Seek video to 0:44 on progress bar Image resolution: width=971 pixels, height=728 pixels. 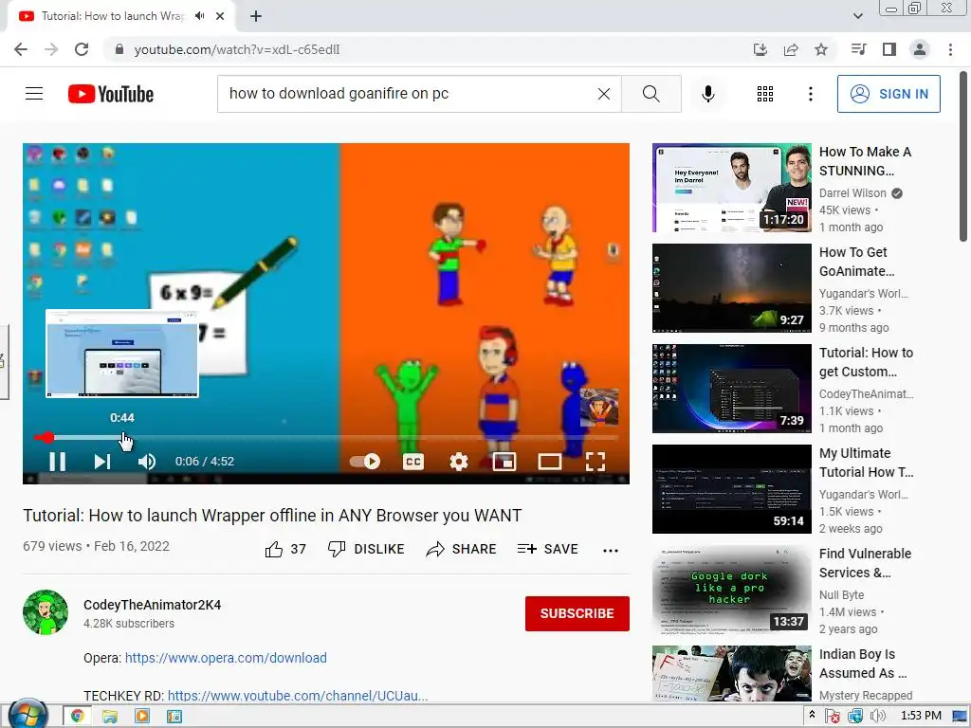click(122, 437)
